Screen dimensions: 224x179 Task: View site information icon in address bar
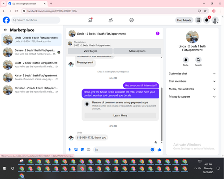pyautogui.click(x=24, y=11)
